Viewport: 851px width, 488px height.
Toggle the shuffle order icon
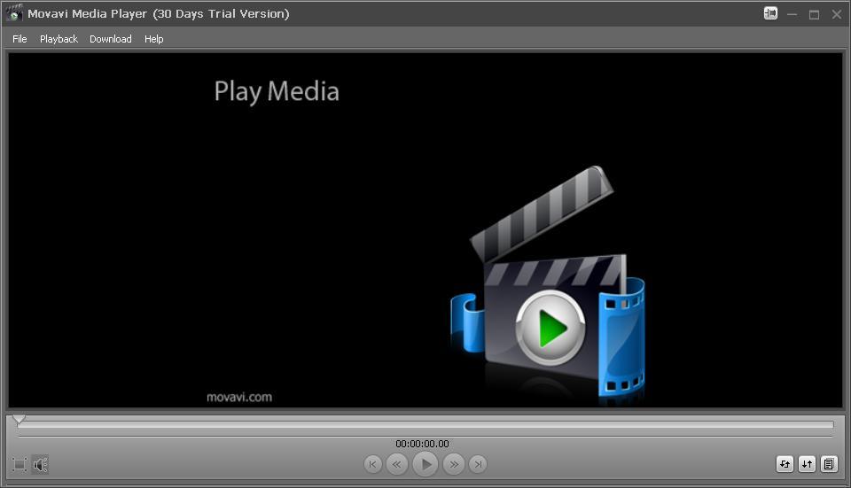(807, 464)
